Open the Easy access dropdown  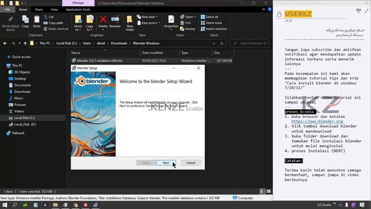click(x=148, y=23)
